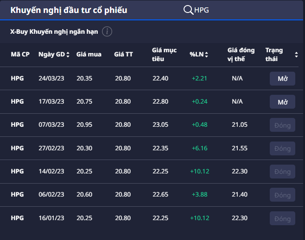Click Mở button for 24/03/23 row
The image size is (305, 240).
(x=282, y=79)
